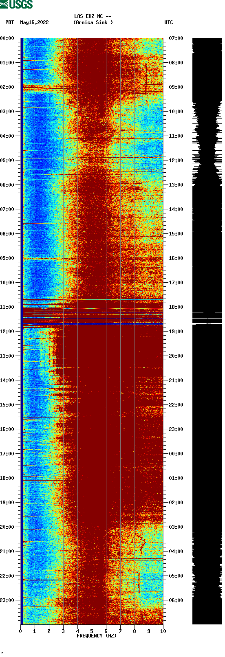The width and height of the screenshot is (225, 657).
Task: Click the 03:00 PDT time tick
Action: coord(7,112)
